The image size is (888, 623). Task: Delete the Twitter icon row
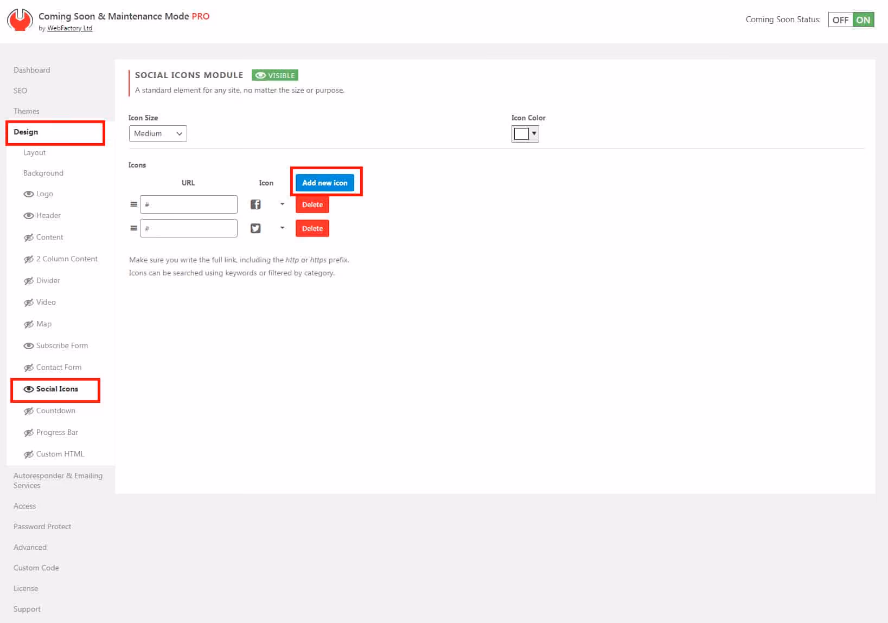coord(312,228)
